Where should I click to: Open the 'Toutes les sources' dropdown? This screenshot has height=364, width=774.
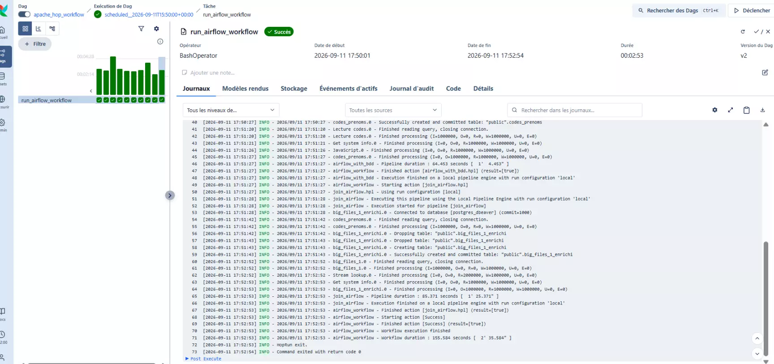coord(393,110)
